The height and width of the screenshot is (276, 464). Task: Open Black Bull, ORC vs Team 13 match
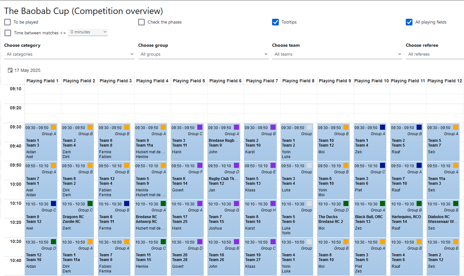coord(370,219)
